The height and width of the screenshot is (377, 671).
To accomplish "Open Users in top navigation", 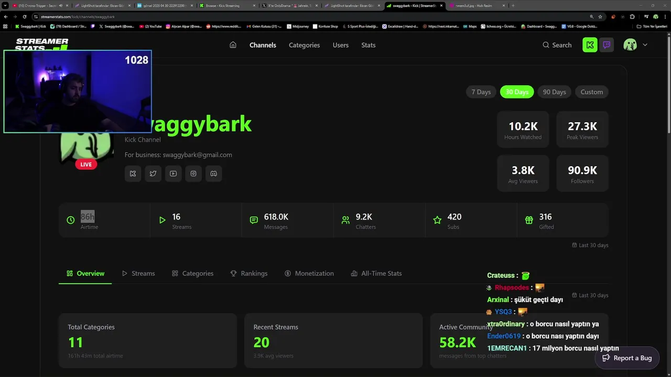I will tap(340, 45).
